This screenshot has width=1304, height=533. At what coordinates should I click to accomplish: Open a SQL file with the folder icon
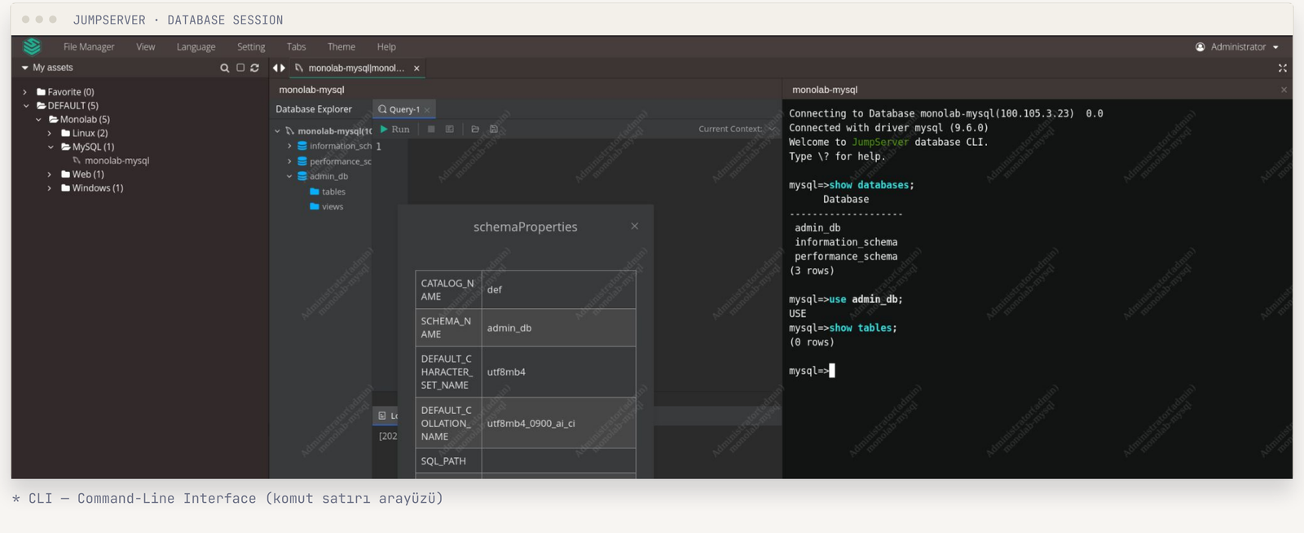click(x=475, y=129)
